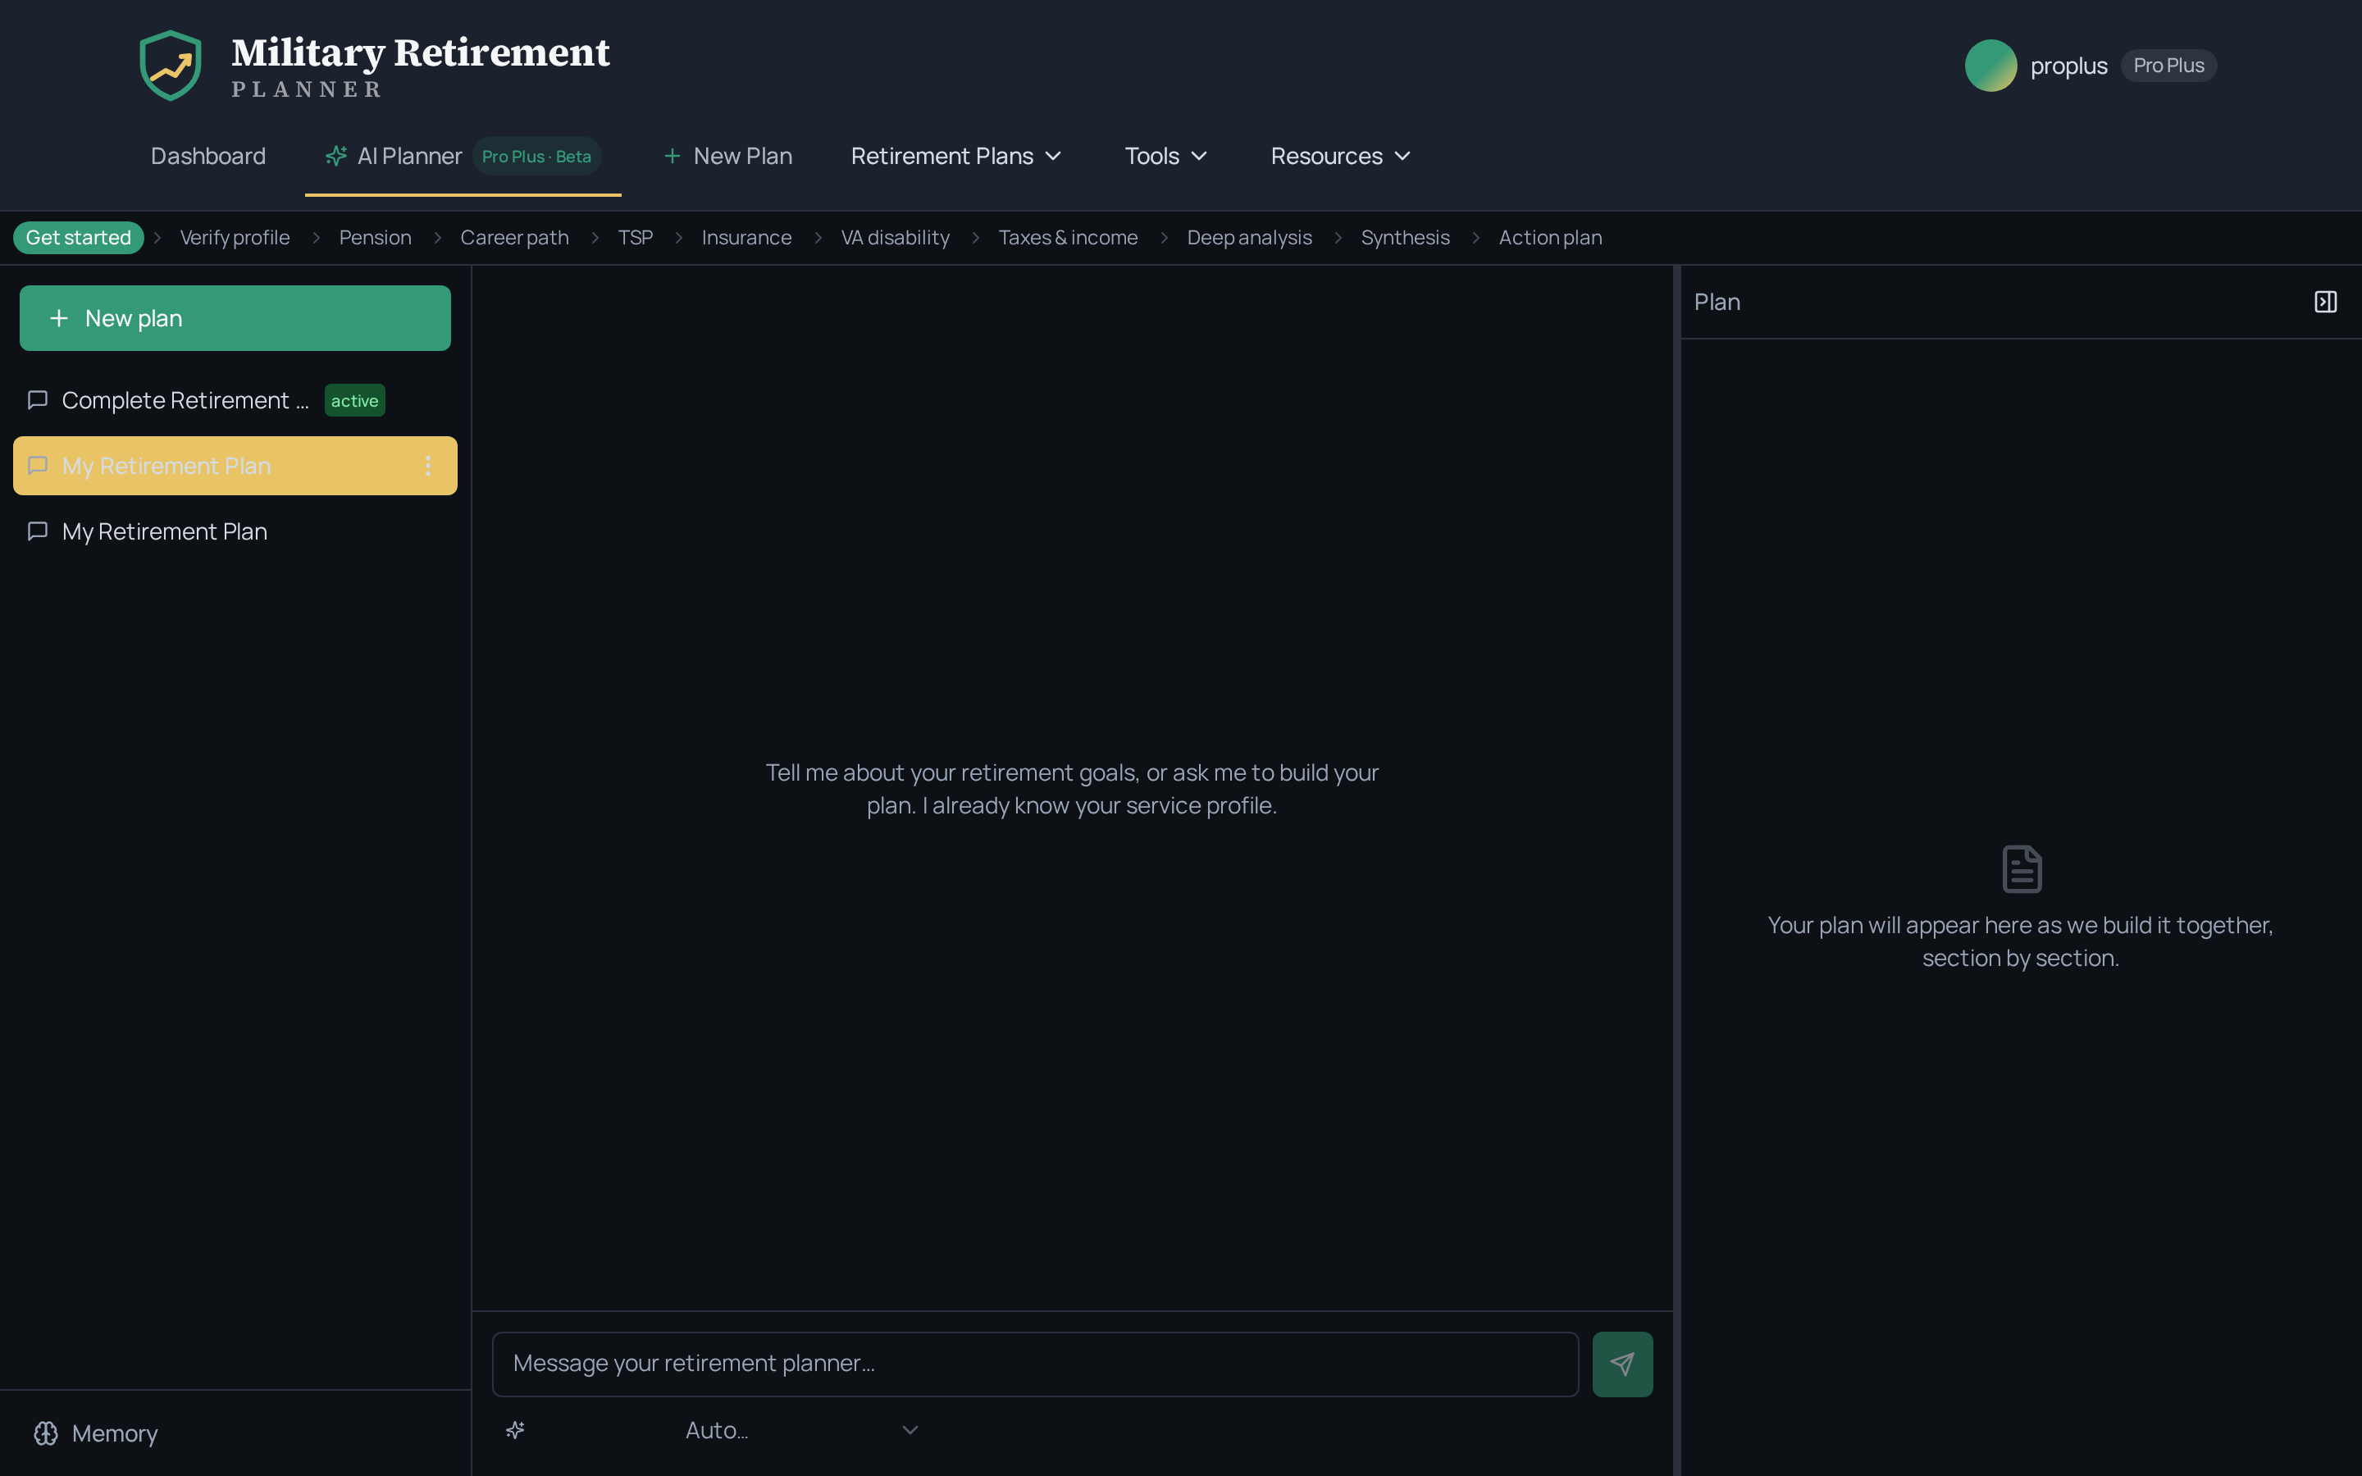The image size is (2362, 1476).
Task: Jump to the Pension step
Action: [x=375, y=237]
